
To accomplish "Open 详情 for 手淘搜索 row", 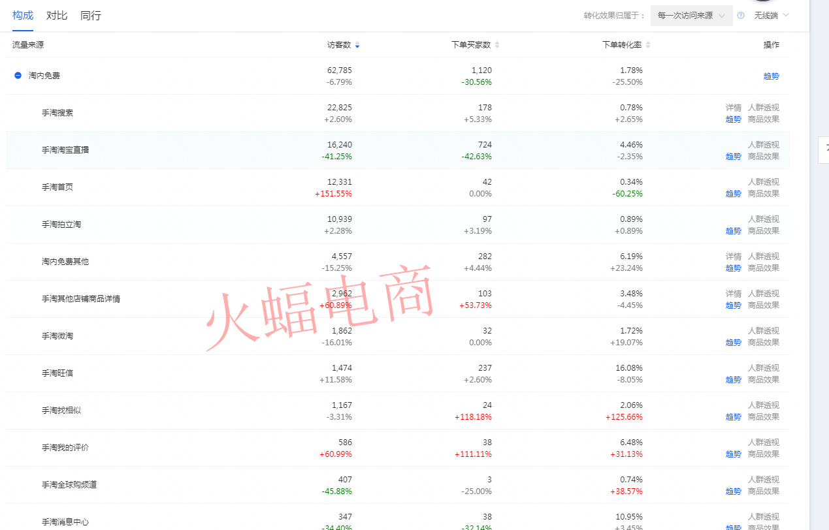I will (x=733, y=108).
